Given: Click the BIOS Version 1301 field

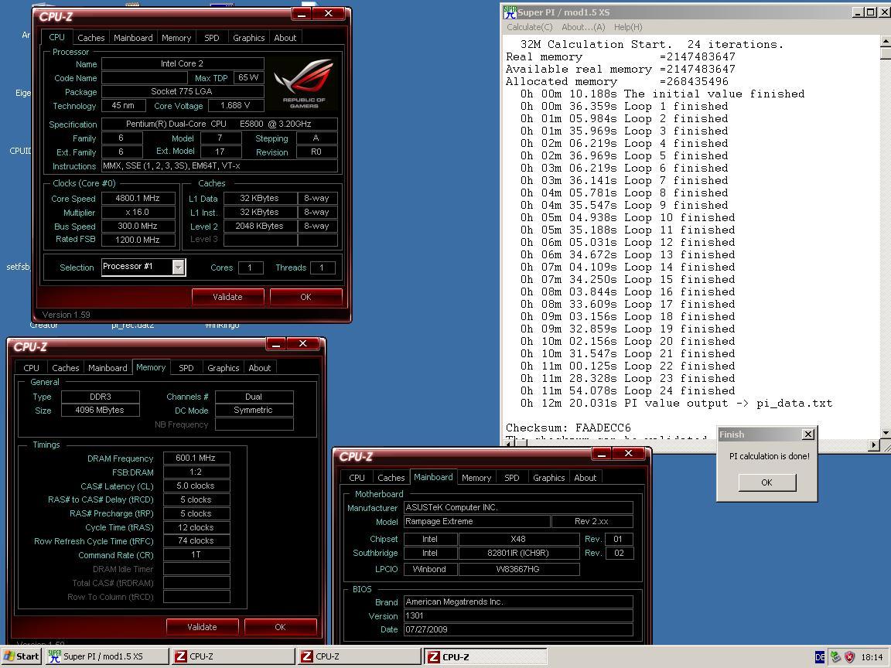Looking at the screenshot, I should pyautogui.click(x=518, y=615).
